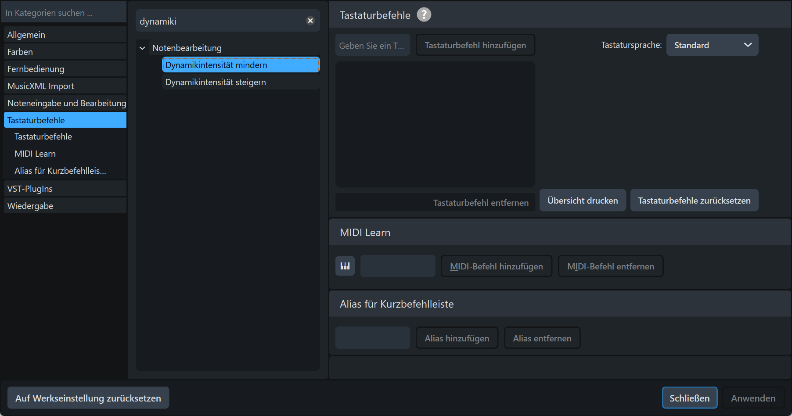This screenshot has height=416, width=792.
Task: Open the Tastaturbefehle help question mark
Action: [424, 15]
